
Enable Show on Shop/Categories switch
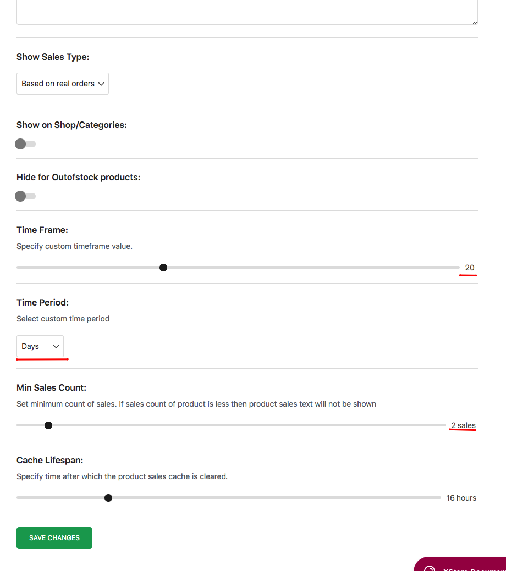pos(25,144)
